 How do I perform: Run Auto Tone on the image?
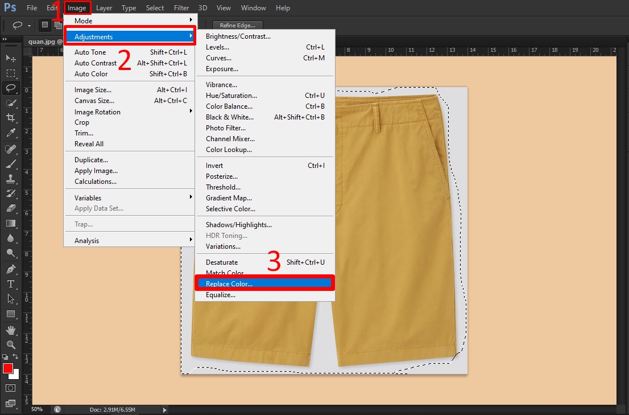(90, 52)
